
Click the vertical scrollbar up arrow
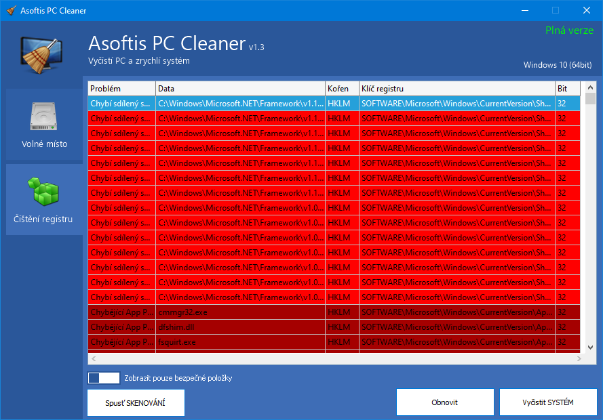(590, 87)
